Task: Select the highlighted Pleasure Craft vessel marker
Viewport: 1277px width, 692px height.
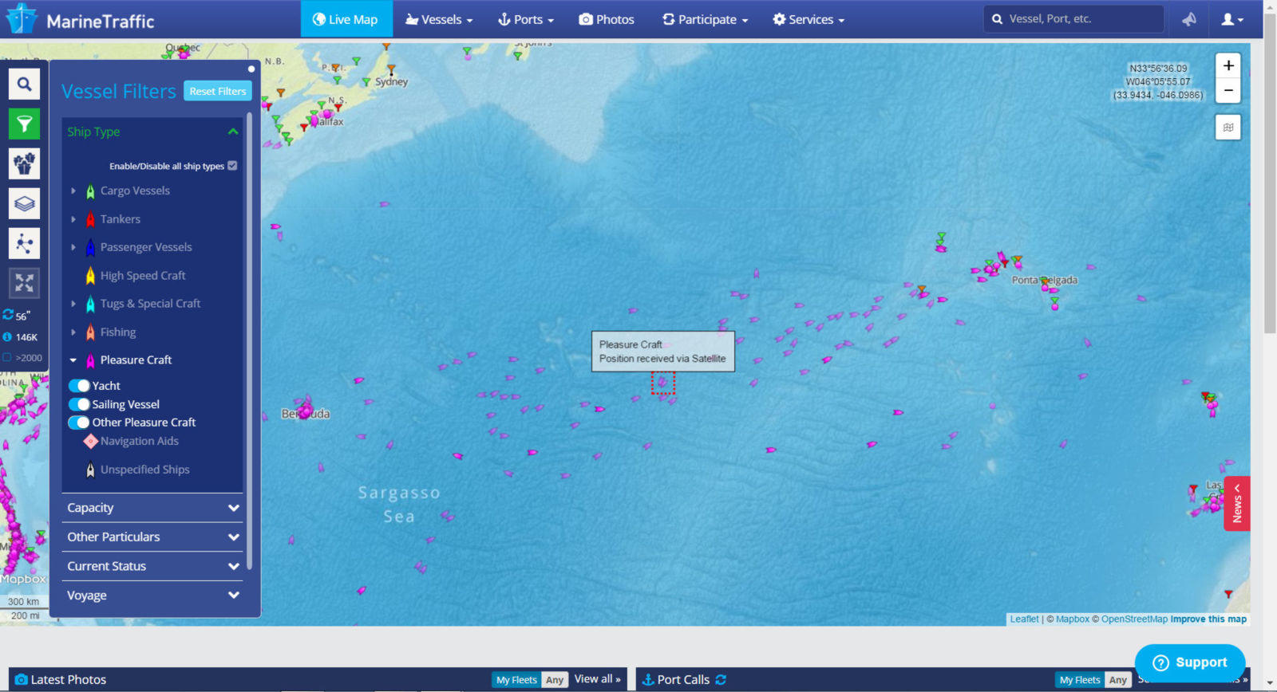Action: pos(662,383)
